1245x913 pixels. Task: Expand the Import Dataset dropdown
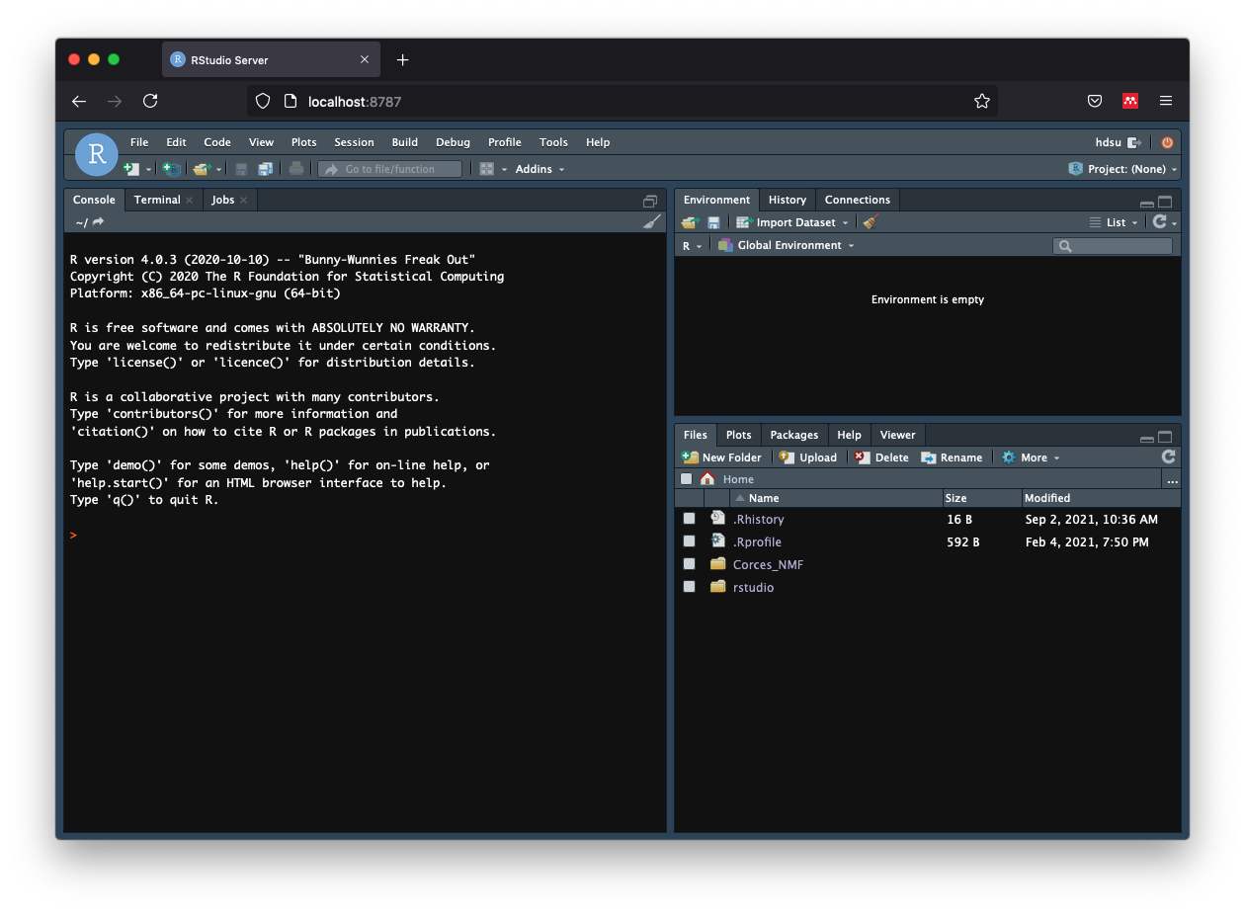click(x=792, y=222)
